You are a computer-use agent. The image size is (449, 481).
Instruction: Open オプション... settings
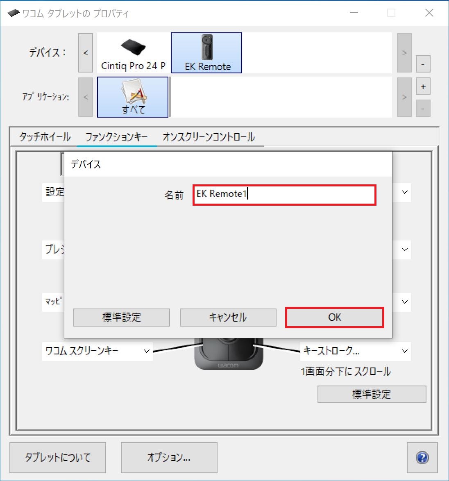(x=169, y=458)
